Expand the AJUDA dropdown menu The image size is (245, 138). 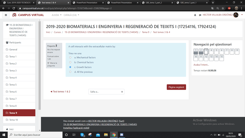tap(56, 15)
